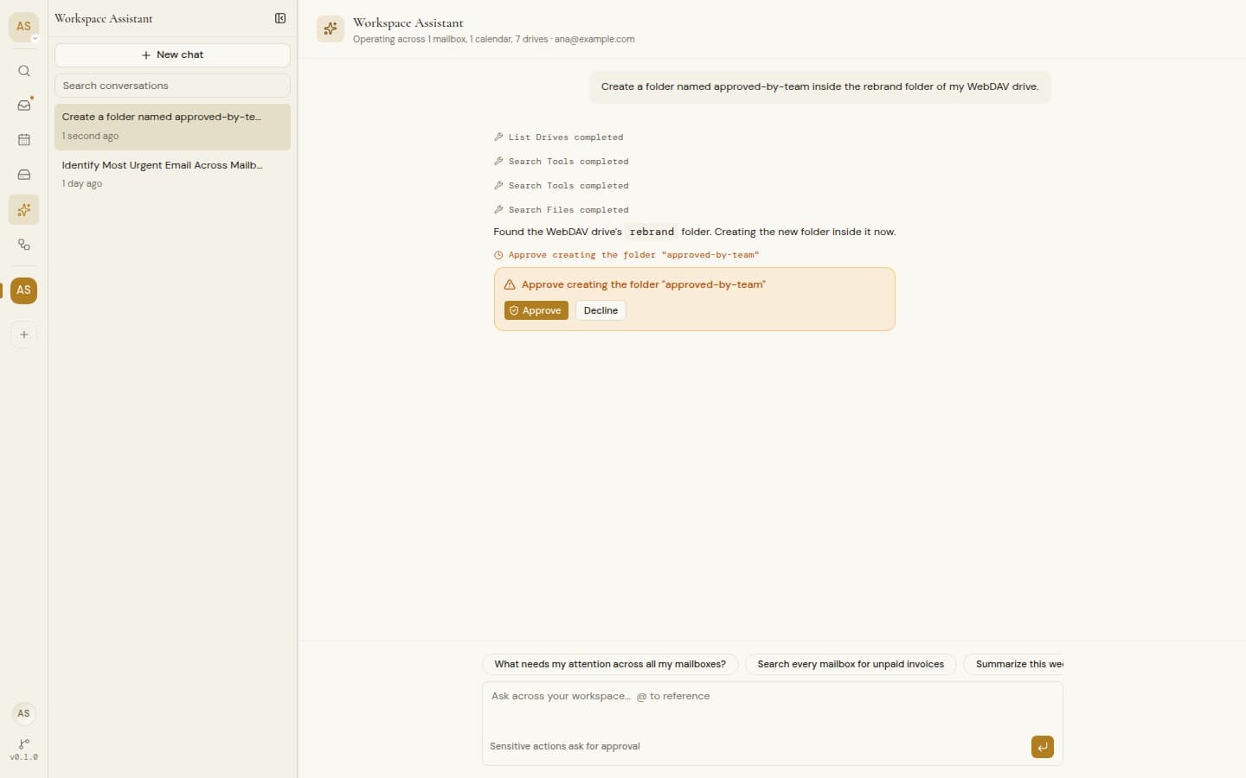Click the 'Operating across 1 mailbox' subtitle
This screenshot has width=1246, height=778.
point(493,39)
